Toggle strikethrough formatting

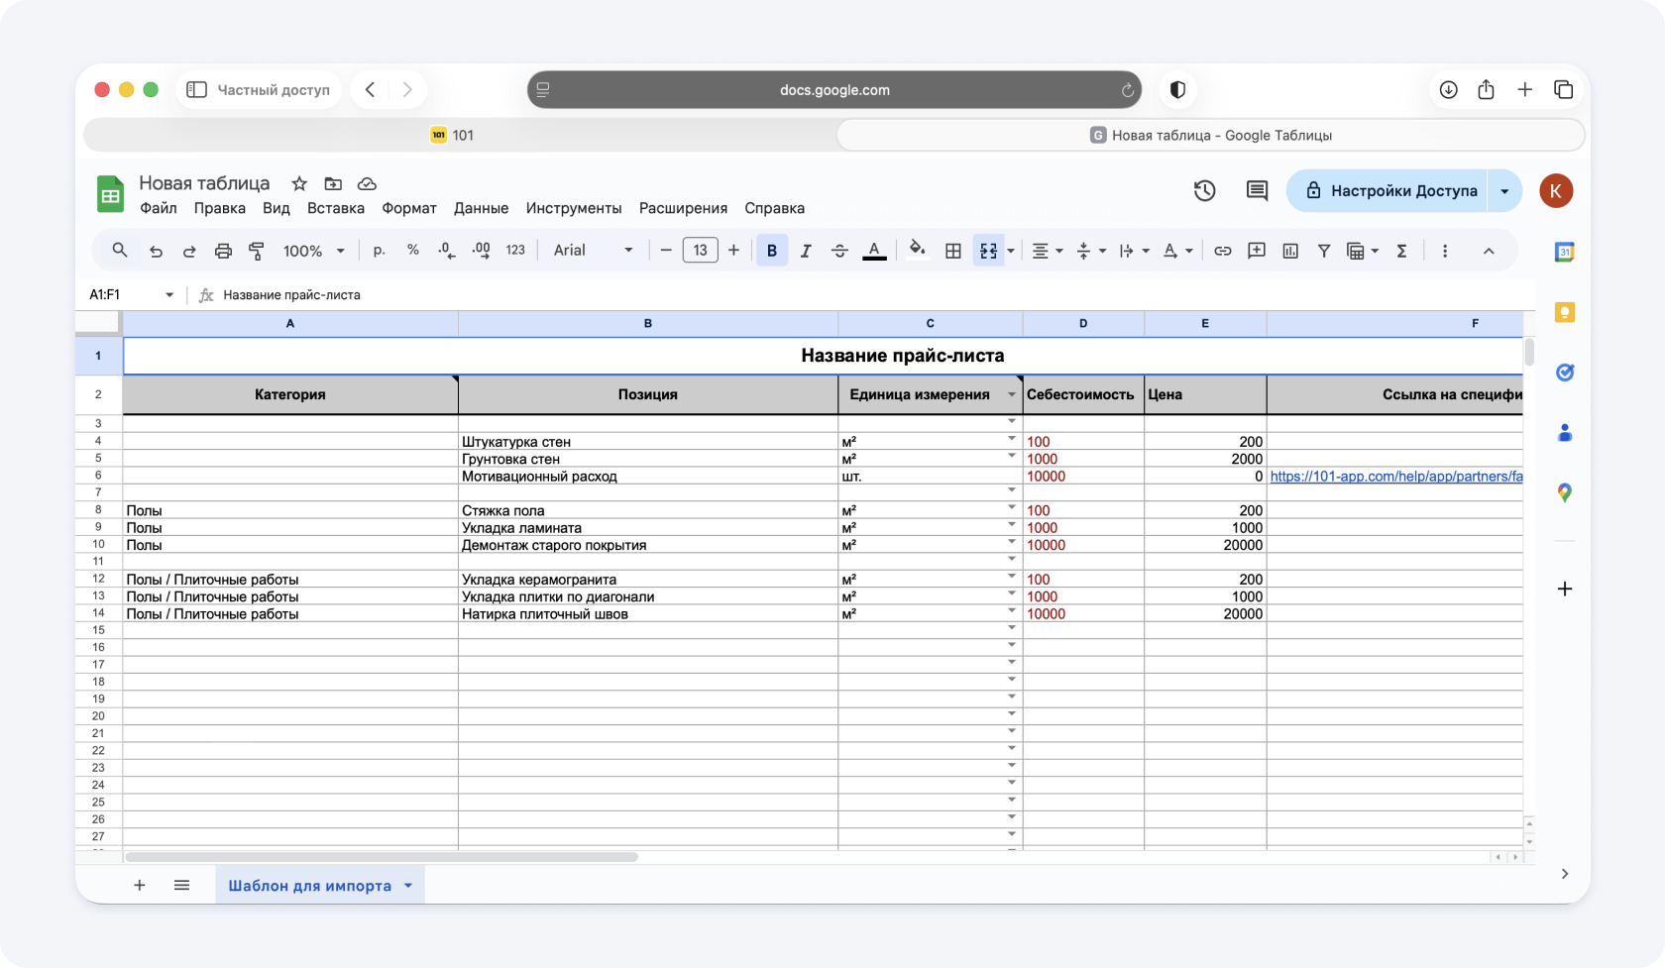[x=839, y=251]
